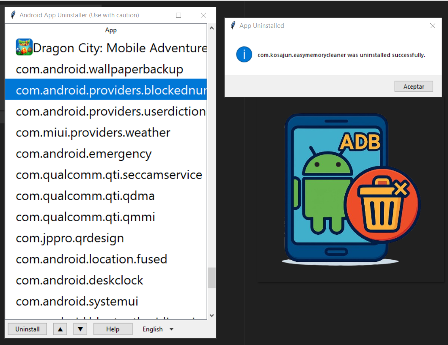The image size is (448, 345).
Task: Select com.android.wallpaperbackup entry
Action: (106, 69)
